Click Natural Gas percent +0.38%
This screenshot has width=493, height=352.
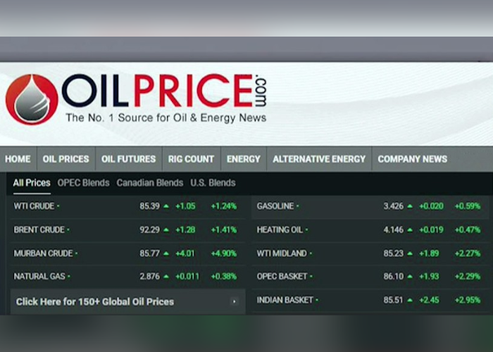click(x=224, y=277)
